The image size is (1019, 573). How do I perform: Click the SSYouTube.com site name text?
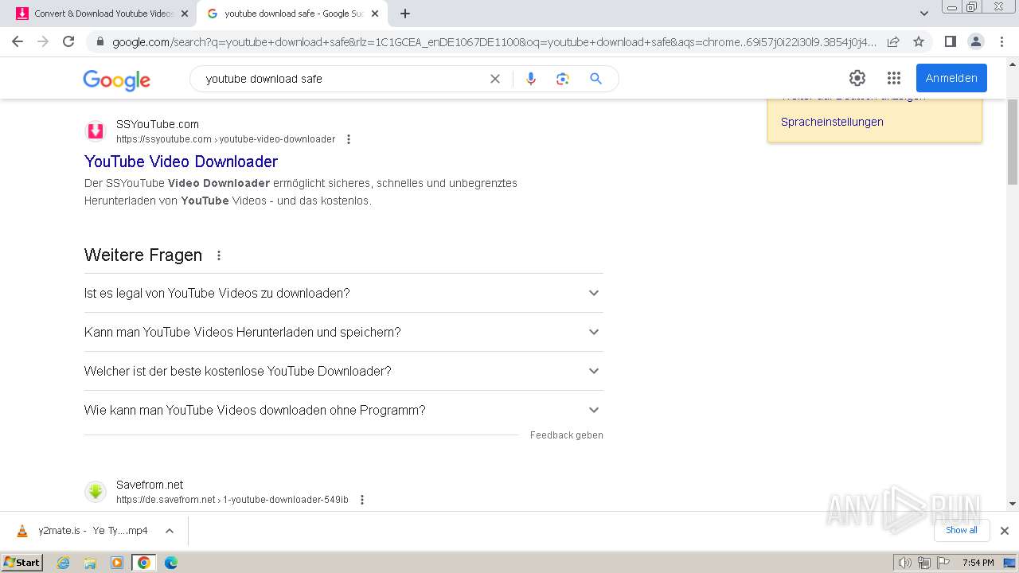coord(158,124)
